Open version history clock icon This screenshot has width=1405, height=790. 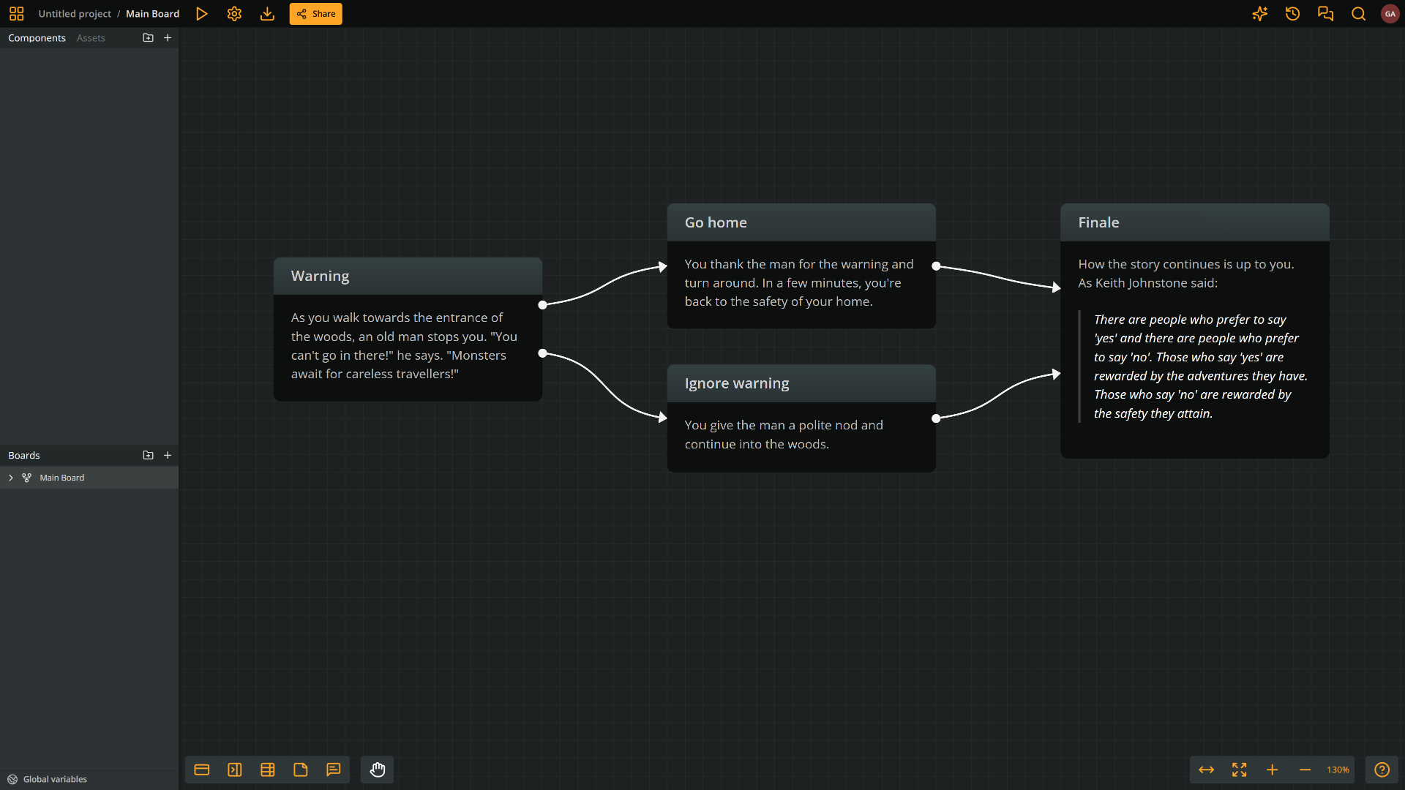(1292, 14)
